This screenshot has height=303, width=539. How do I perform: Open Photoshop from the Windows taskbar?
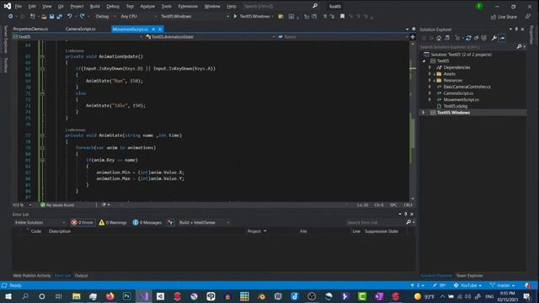(126, 296)
